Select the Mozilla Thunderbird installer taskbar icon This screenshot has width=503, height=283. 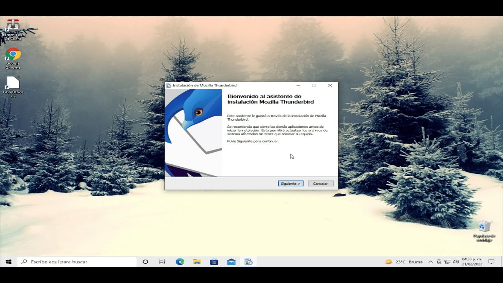coord(248,261)
